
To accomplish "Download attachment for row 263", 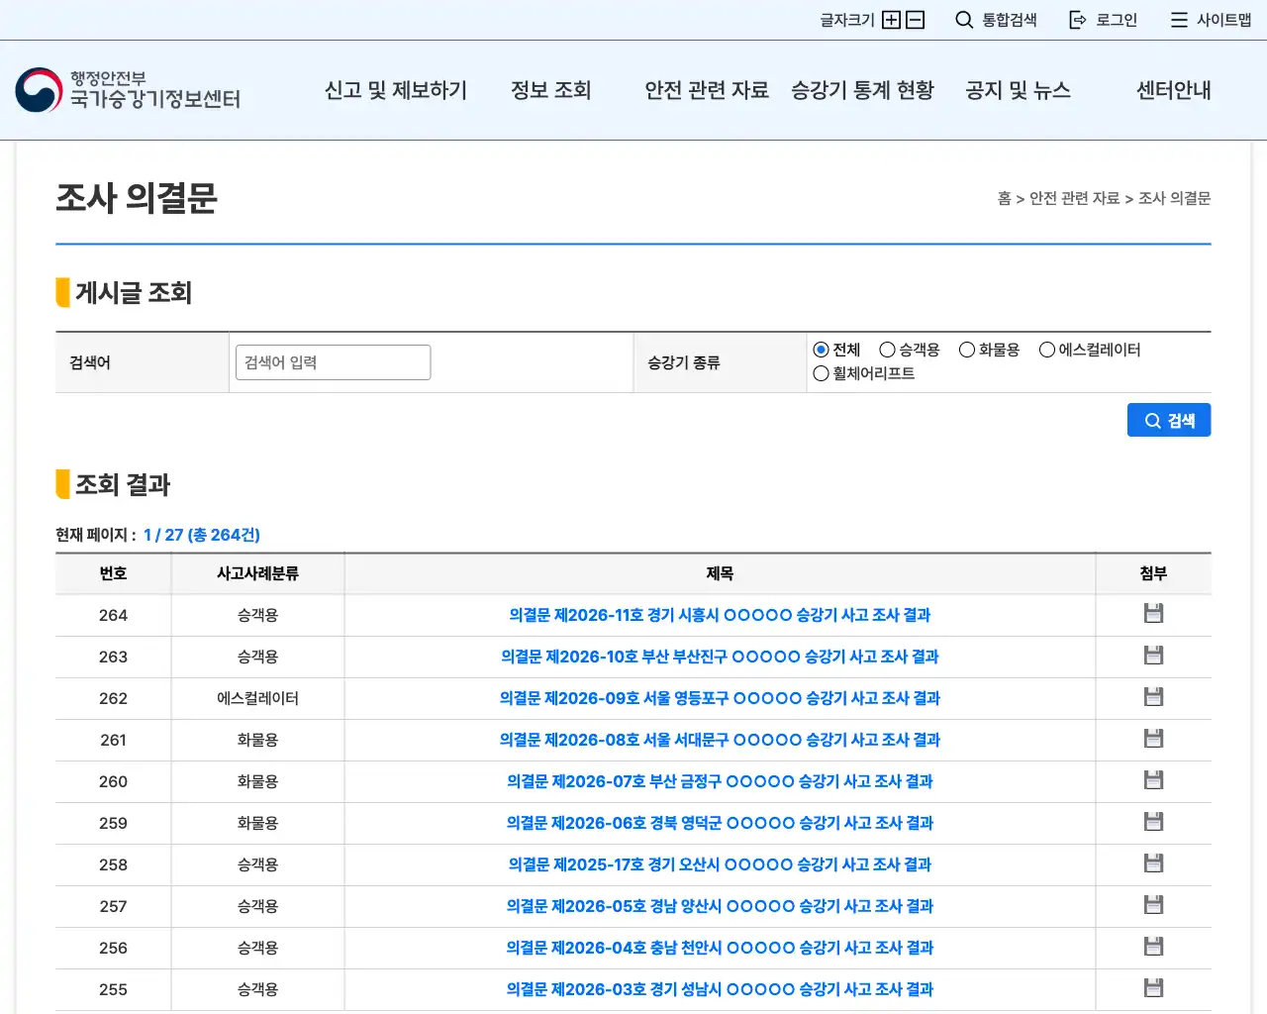I will [x=1153, y=656].
